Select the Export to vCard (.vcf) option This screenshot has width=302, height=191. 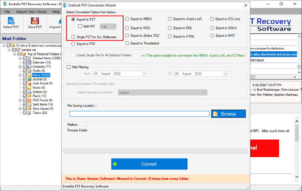[x=169, y=19]
